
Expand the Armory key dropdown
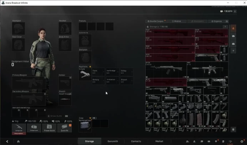point(104,81)
